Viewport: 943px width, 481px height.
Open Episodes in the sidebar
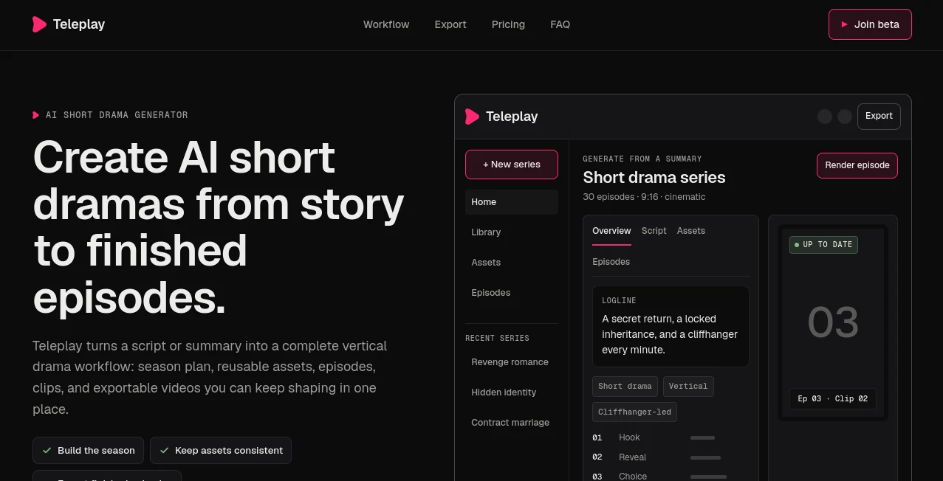pyautogui.click(x=512, y=293)
